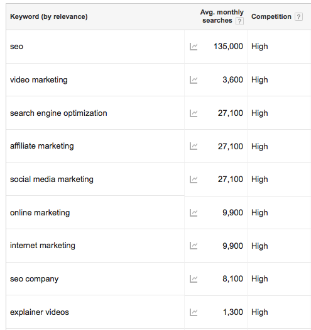Open trend chart for internet marketing

tap(194, 246)
